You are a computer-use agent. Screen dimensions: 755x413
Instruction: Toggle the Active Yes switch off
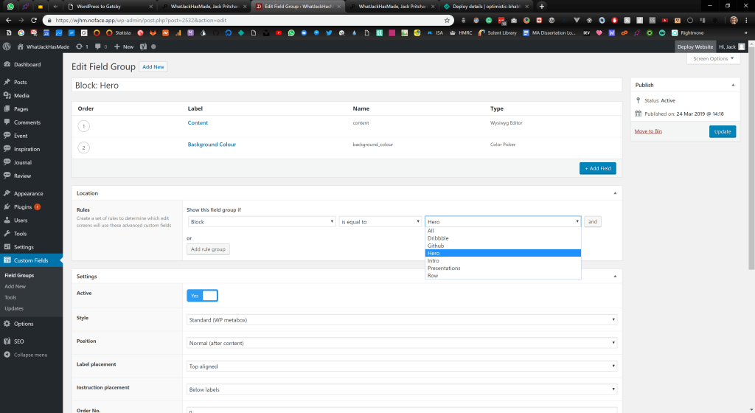[x=203, y=295]
